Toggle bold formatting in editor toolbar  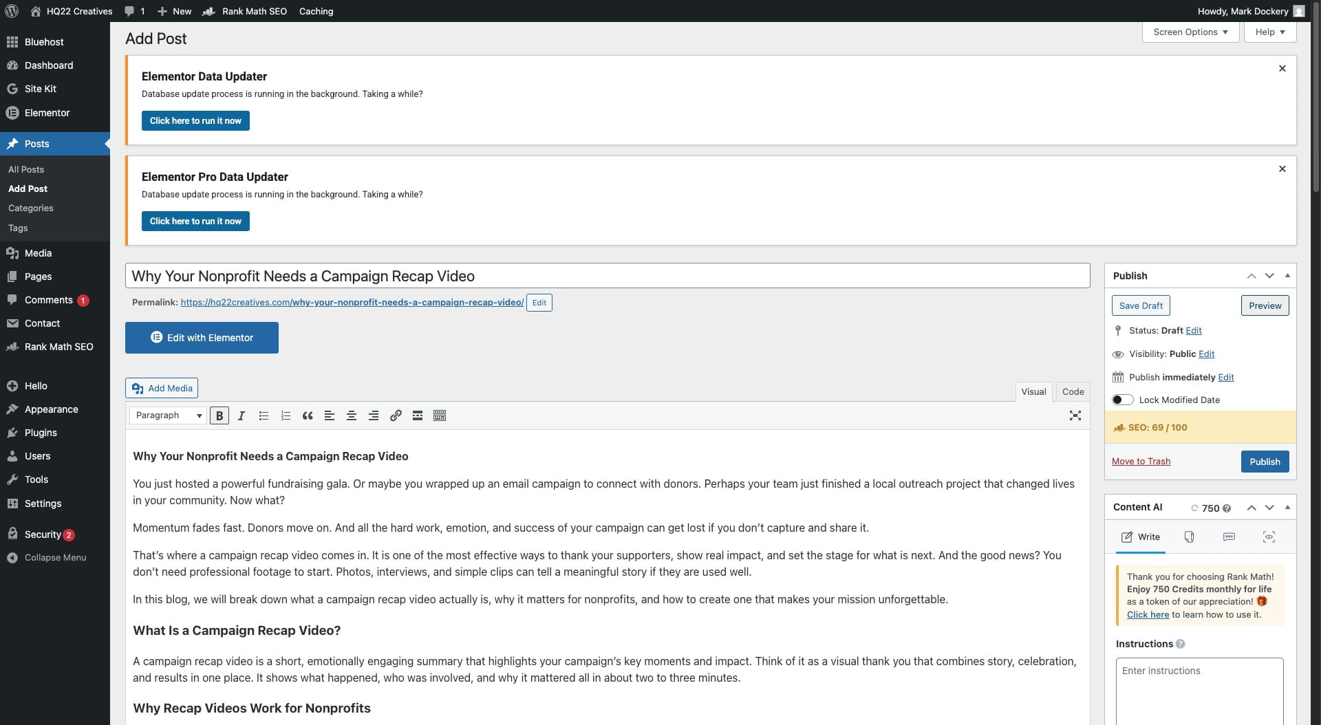(219, 415)
